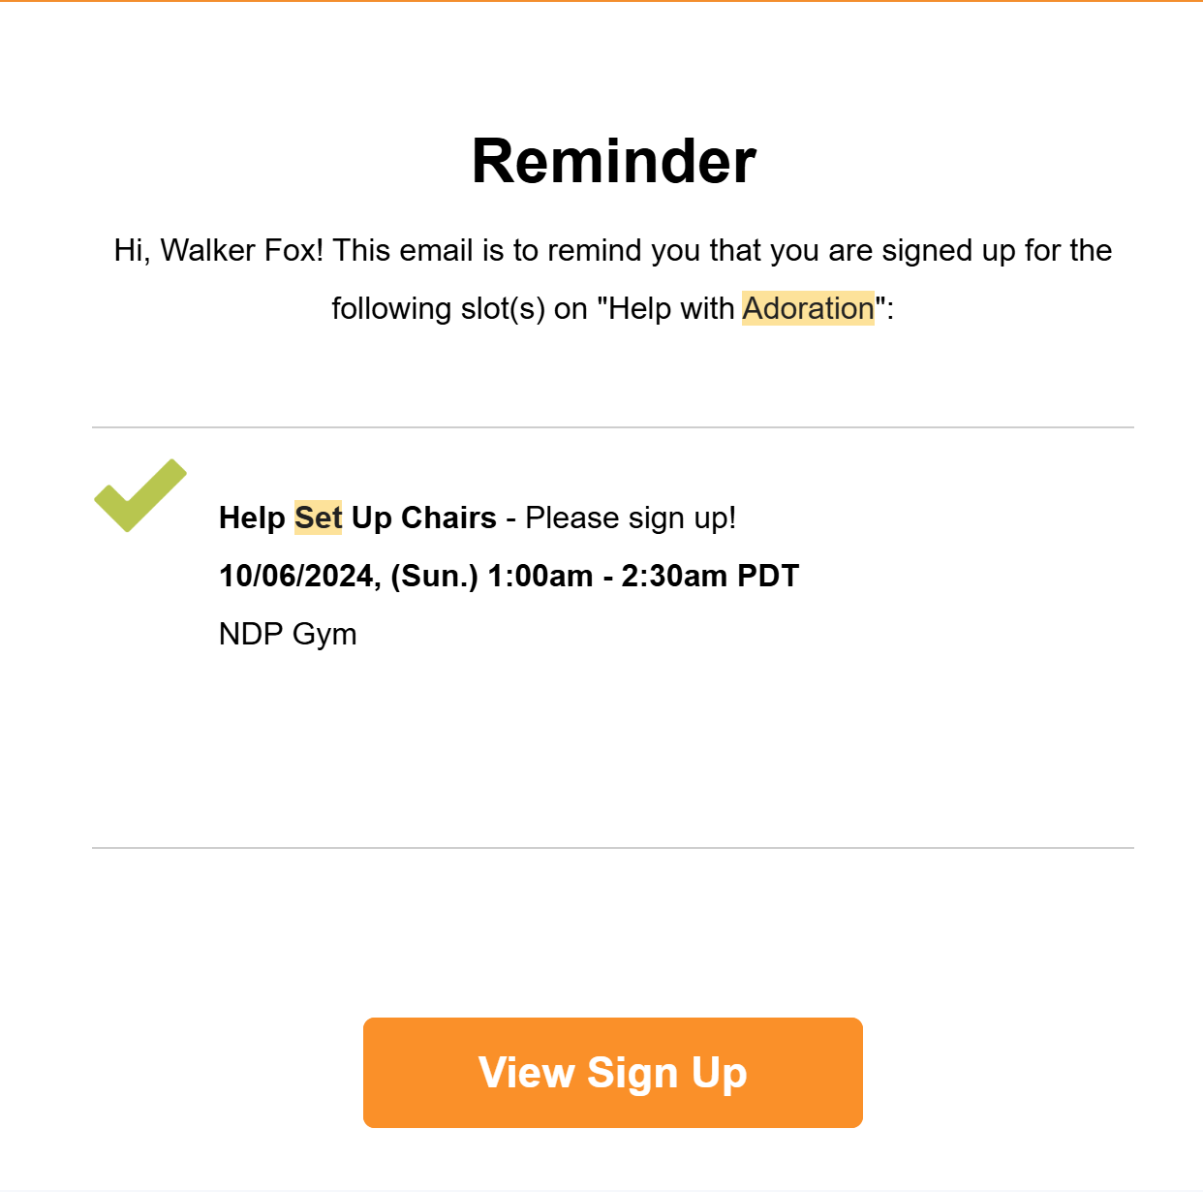Click the green checkmark icon
1203x1192 pixels.
click(139, 495)
